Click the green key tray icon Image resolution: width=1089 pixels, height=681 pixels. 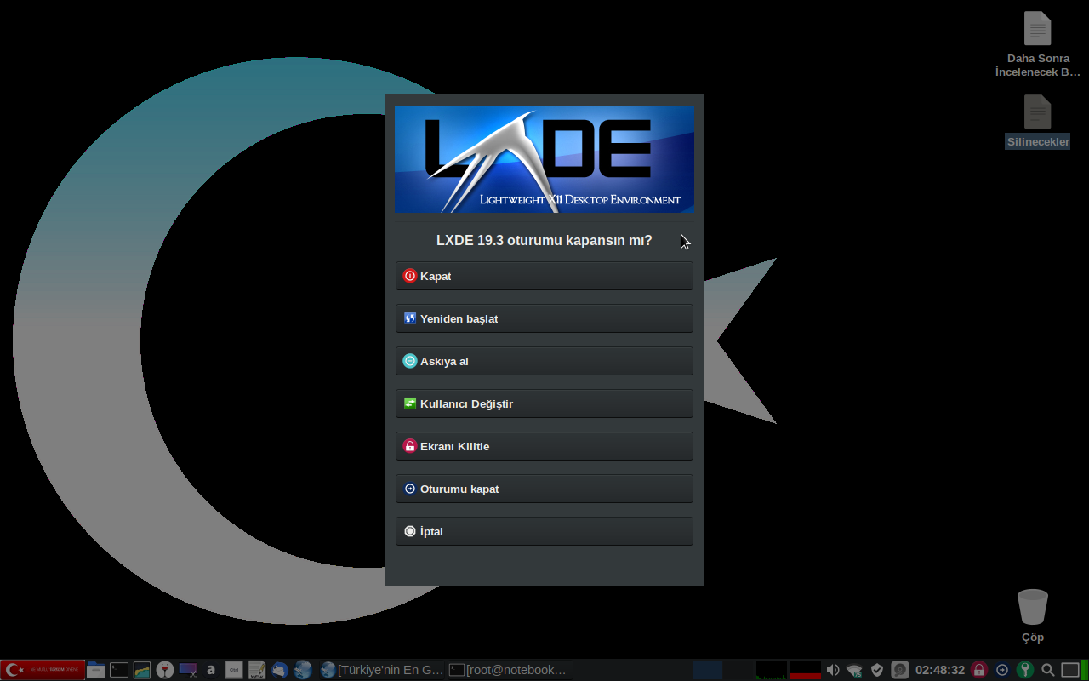coord(1025,670)
